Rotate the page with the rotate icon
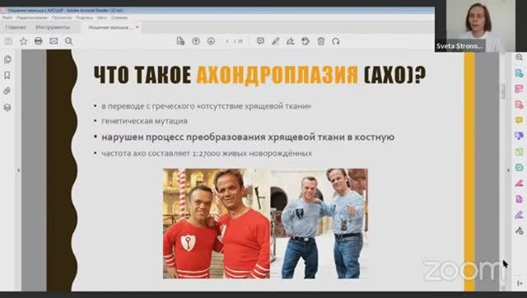527x298 pixels. pos(336,41)
